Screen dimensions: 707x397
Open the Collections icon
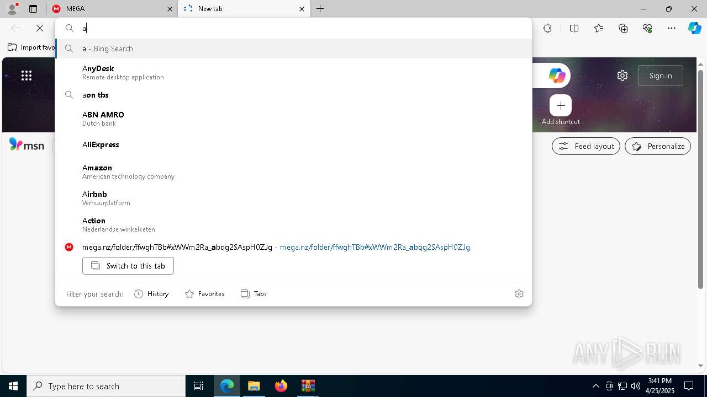tap(623, 28)
